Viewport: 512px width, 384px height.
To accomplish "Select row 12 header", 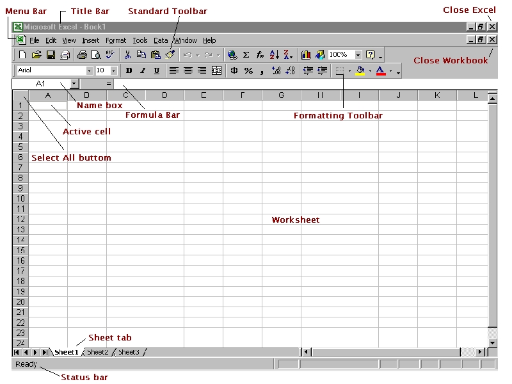I will [x=20, y=219].
